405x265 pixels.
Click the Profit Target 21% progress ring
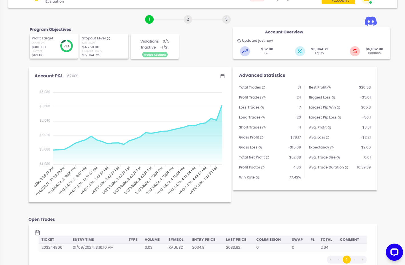[x=67, y=46]
